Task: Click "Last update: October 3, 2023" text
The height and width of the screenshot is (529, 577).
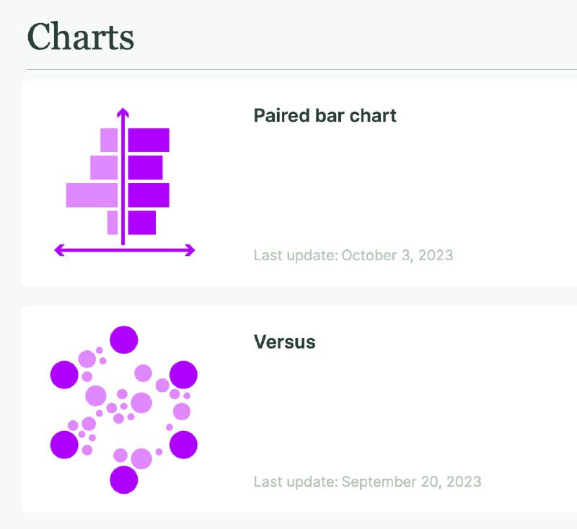Action: click(353, 255)
